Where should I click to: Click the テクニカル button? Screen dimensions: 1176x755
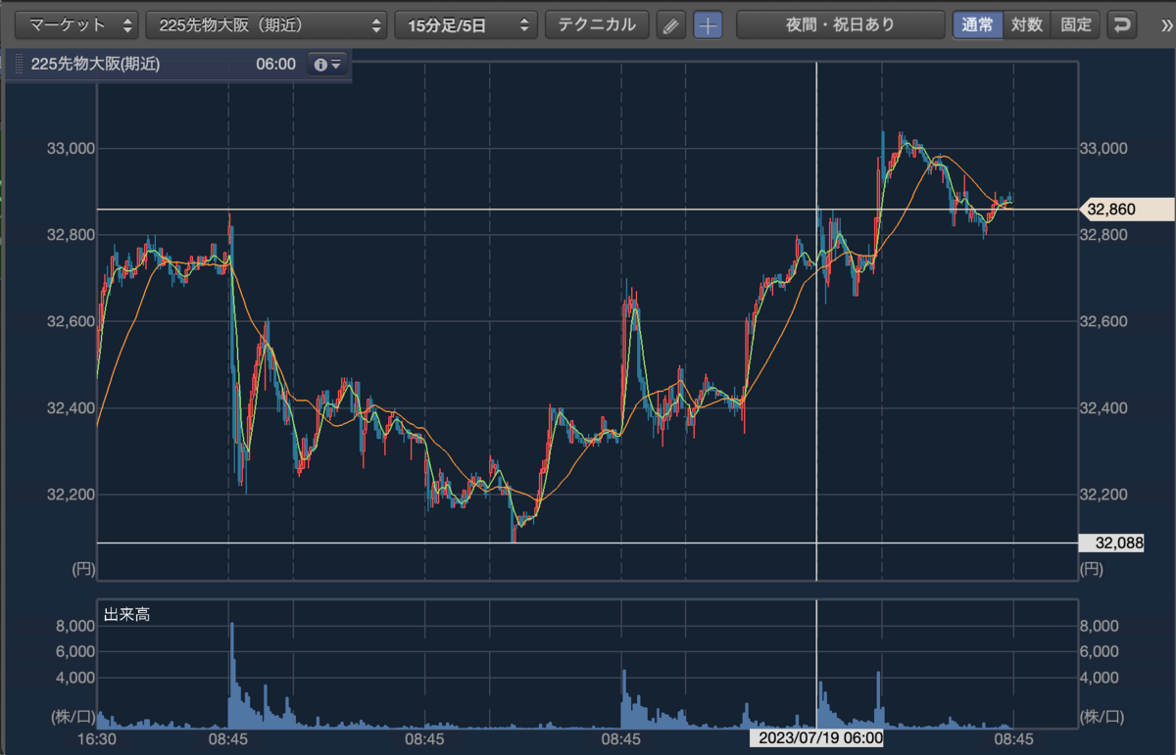click(597, 24)
